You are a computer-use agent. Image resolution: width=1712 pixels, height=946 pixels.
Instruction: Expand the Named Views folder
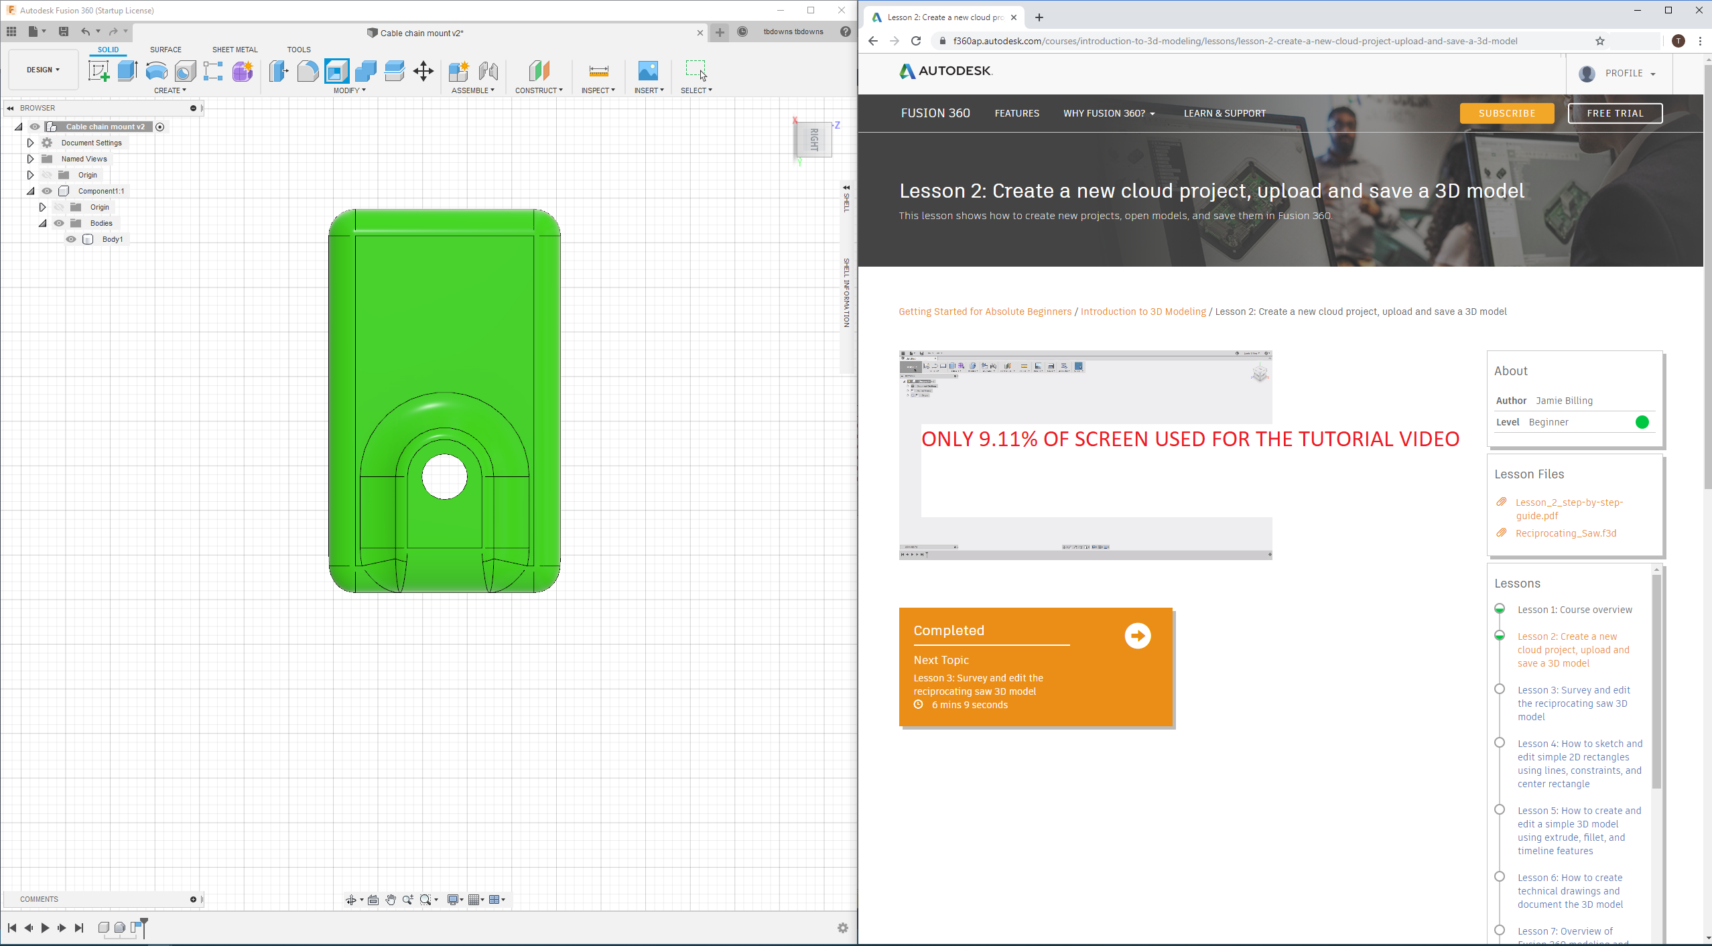pyautogui.click(x=29, y=158)
